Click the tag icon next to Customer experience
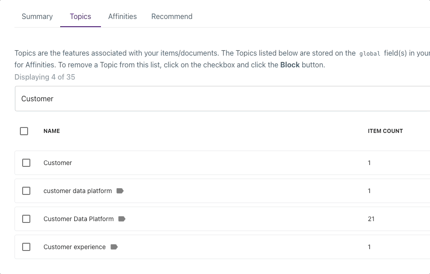The height and width of the screenshot is (274, 430). (114, 247)
